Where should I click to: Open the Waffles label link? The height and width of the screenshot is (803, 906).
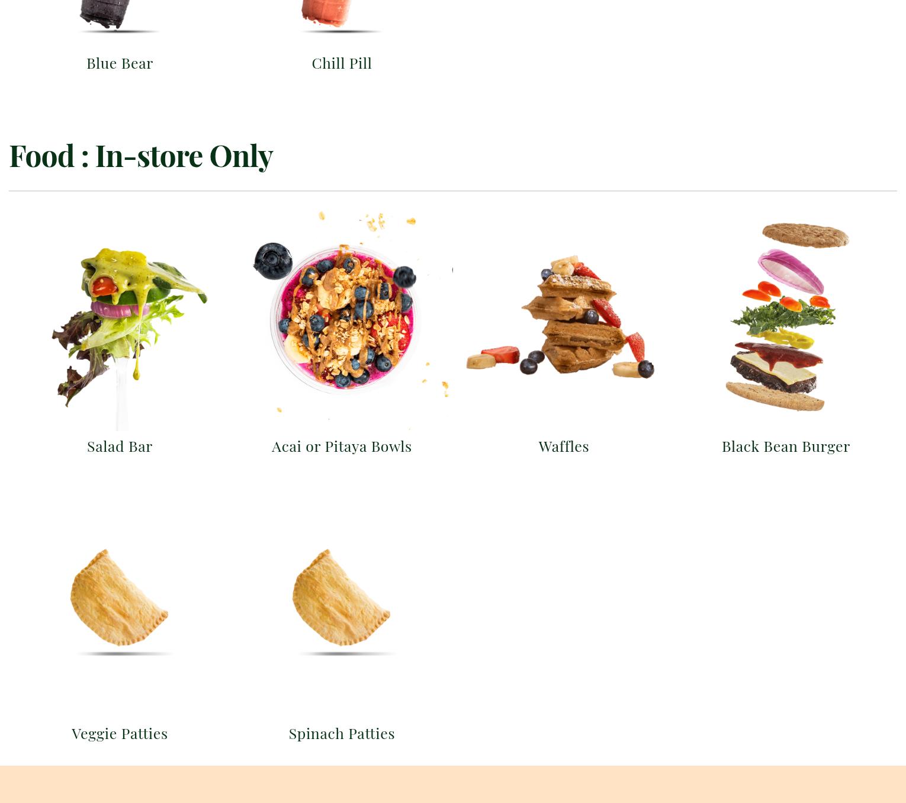click(x=564, y=447)
